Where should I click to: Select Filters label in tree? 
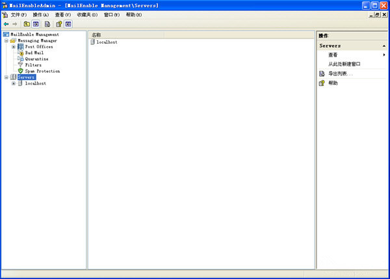pos(33,65)
